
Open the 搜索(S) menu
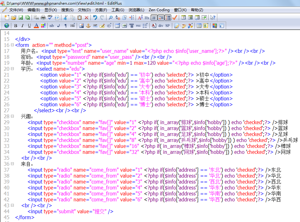(x=67, y=10)
